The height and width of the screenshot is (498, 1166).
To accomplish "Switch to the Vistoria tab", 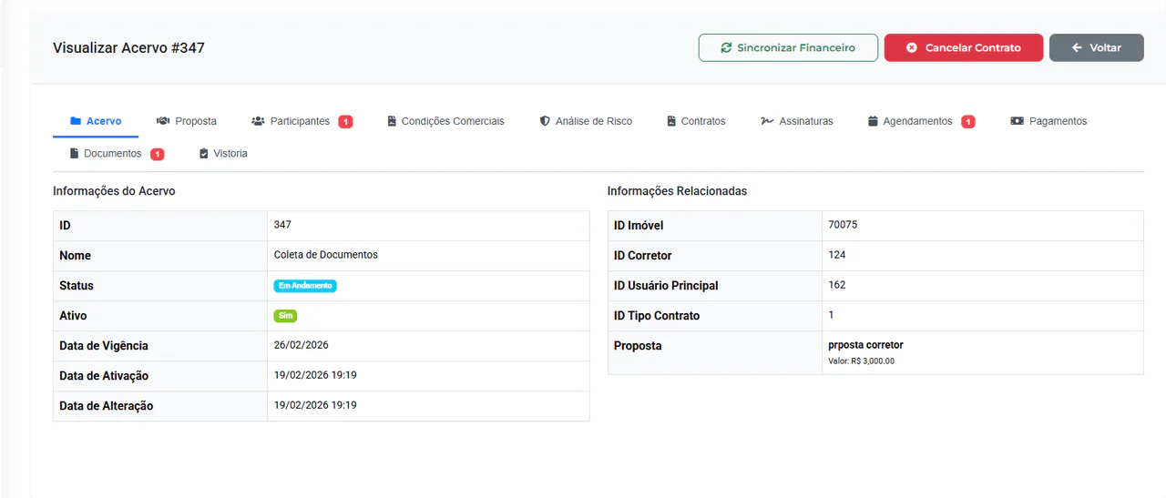I will [x=223, y=154].
